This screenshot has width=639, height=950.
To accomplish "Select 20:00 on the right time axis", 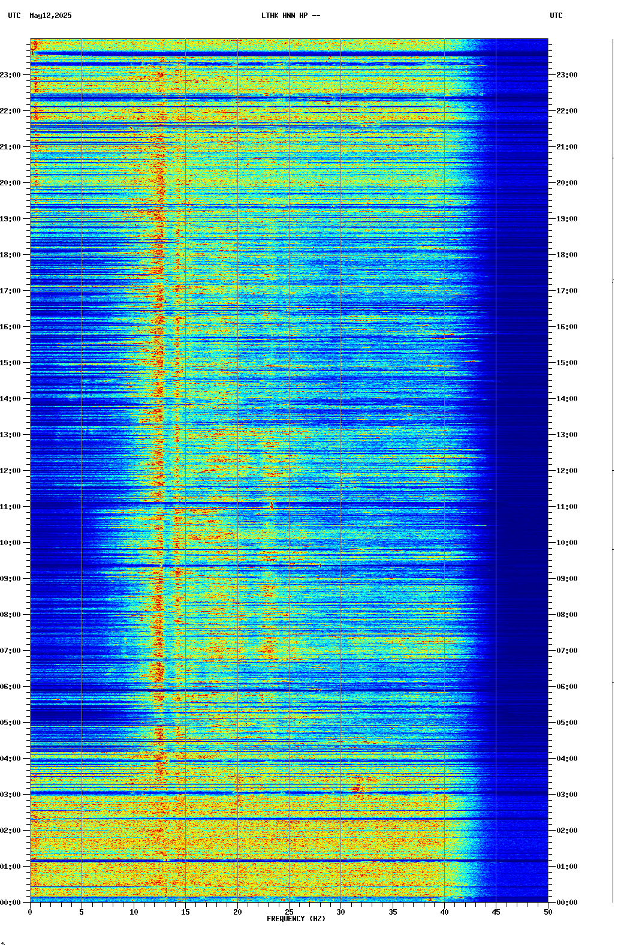I will 567,183.
